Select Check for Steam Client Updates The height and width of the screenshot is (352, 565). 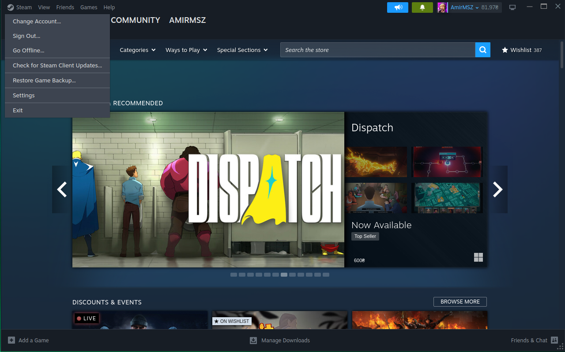point(57,66)
